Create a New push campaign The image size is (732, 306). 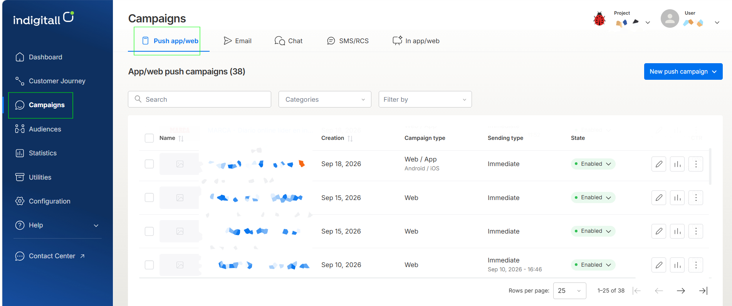coord(683,72)
